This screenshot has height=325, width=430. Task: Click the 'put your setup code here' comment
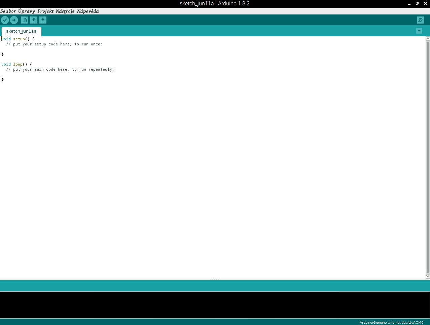(x=54, y=44)
